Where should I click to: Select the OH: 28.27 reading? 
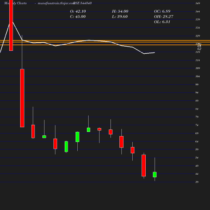[x=164, y=17]
